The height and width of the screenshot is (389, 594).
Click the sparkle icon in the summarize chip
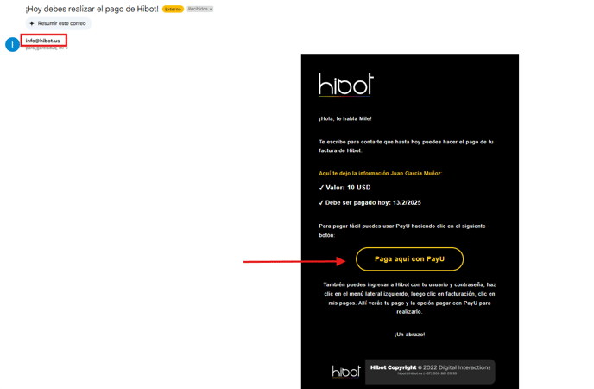32,23
